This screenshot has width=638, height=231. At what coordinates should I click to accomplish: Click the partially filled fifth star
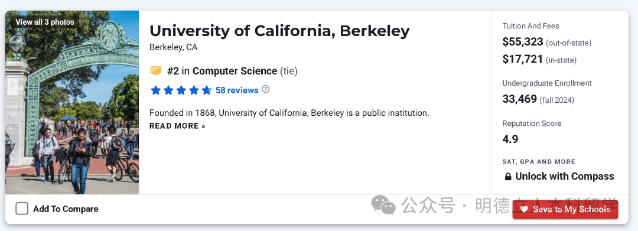tap(207, 90)
